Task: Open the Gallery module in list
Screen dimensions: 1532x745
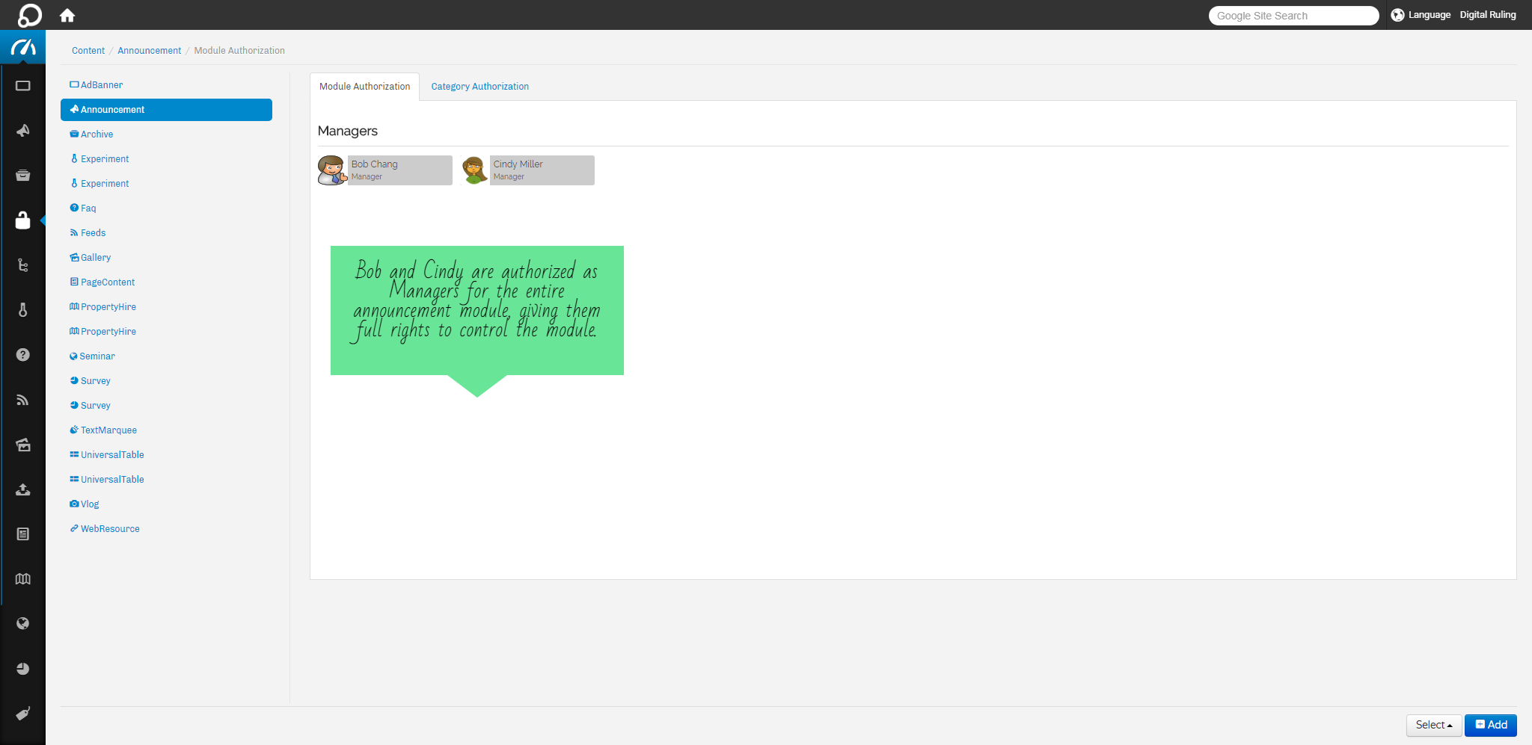Action: tap(95, 258)
